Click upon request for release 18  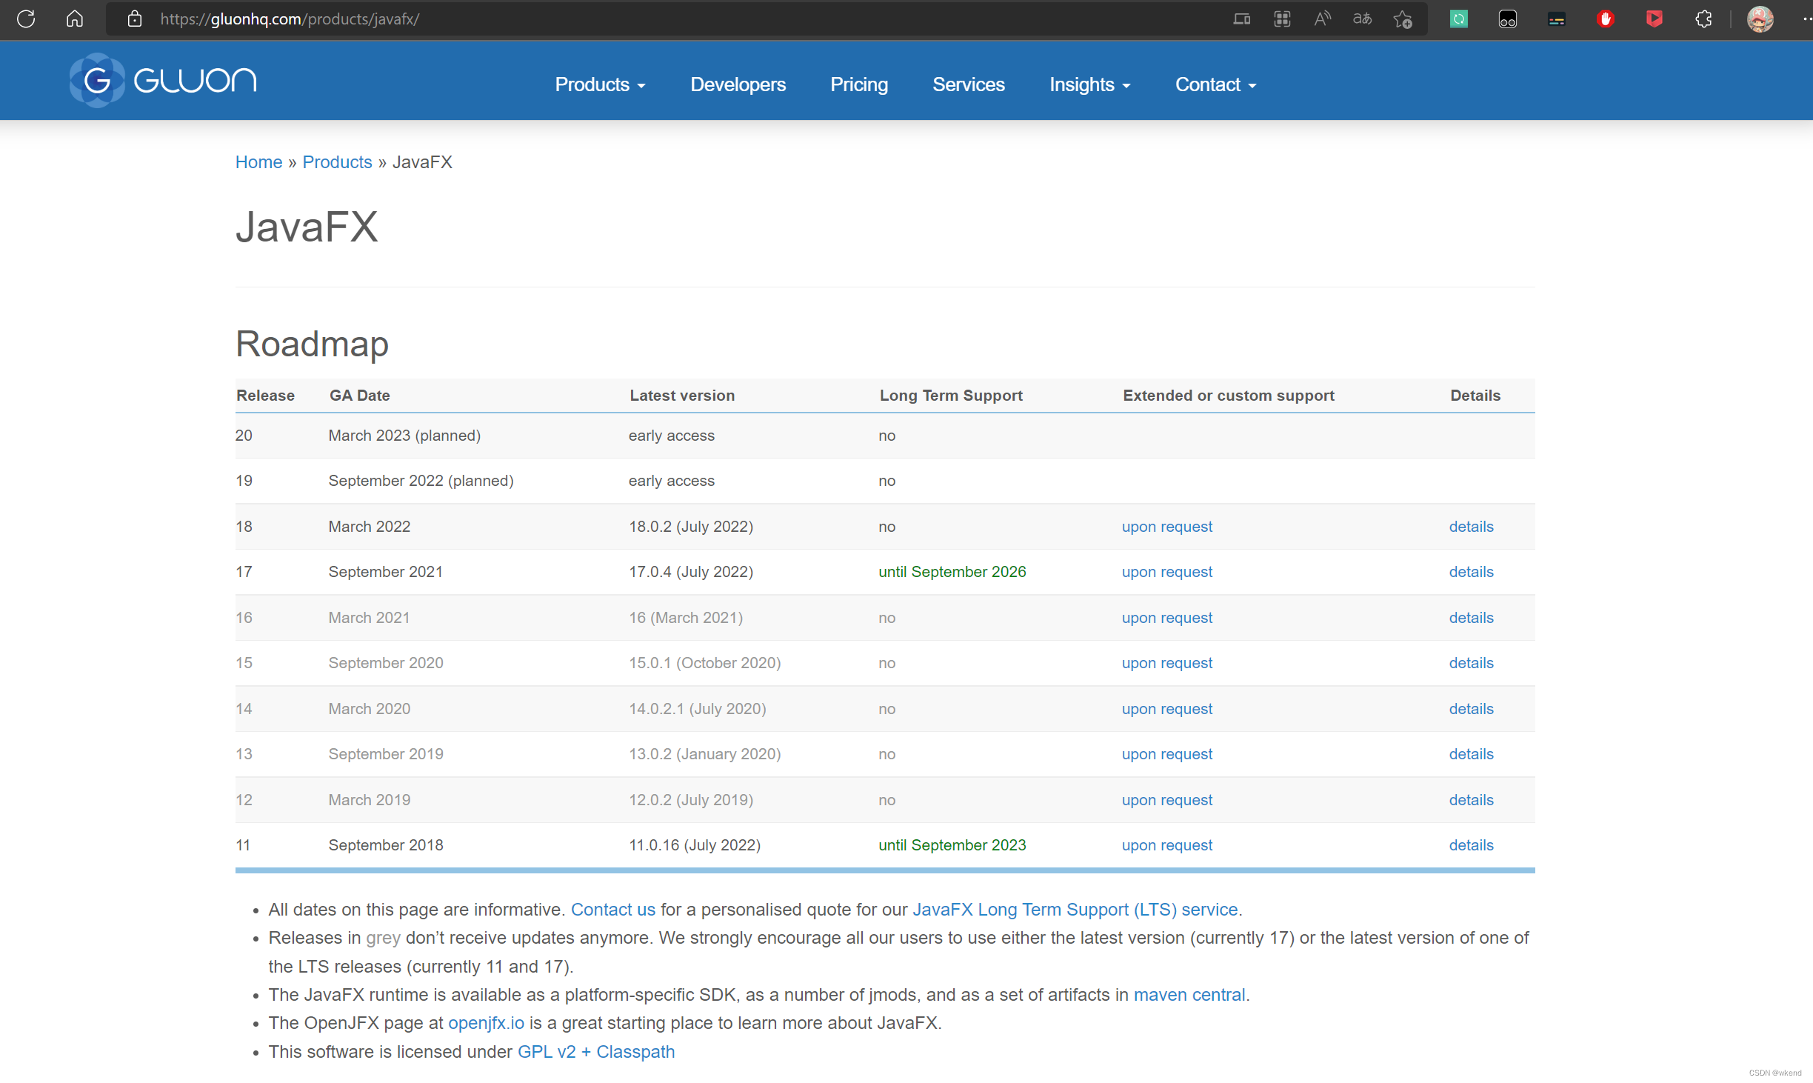1166,527
